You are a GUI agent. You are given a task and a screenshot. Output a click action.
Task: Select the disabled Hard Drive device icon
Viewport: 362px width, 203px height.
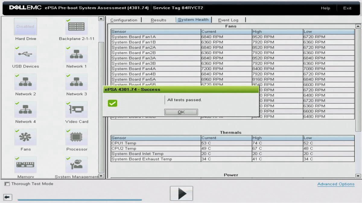click(x=26, y=27)
